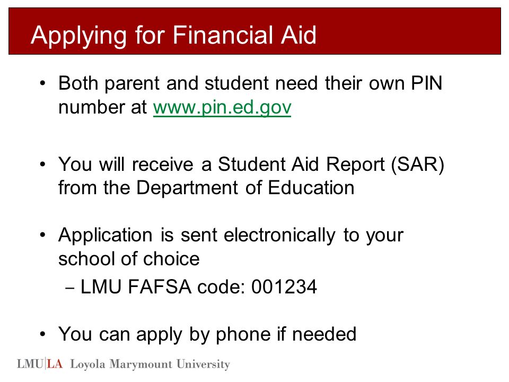Image resolution: width=509 pixels, height=382 pixels.
Task: Click the You can apply by phone bullet
Action: tap(207, 334)
